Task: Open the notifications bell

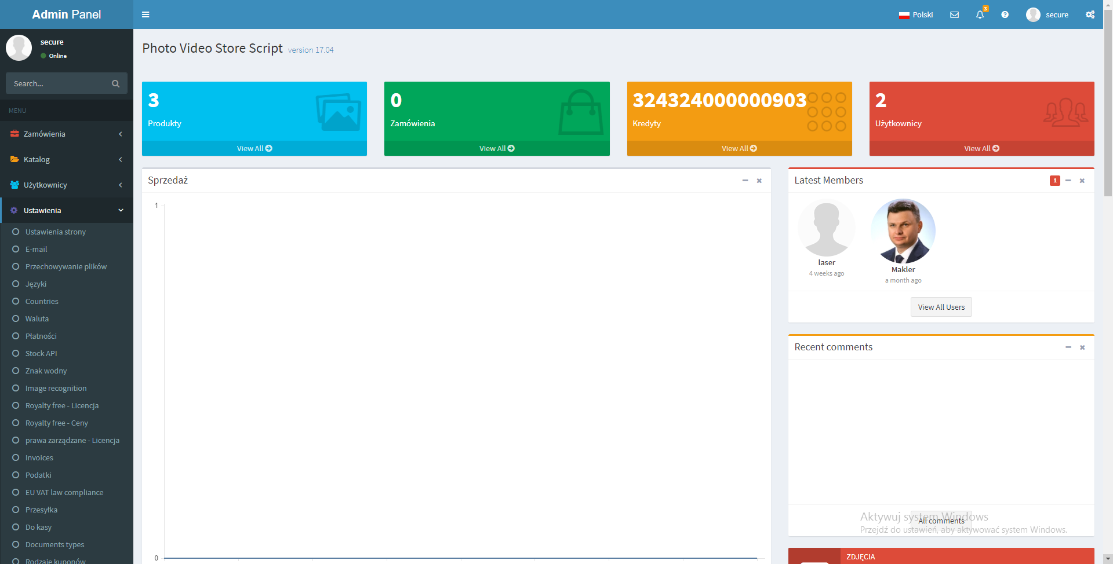Action: point(980,14)
